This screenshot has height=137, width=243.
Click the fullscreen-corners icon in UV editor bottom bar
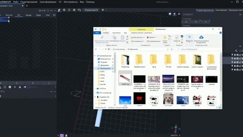pyautogui.click(x=5, y=87)
